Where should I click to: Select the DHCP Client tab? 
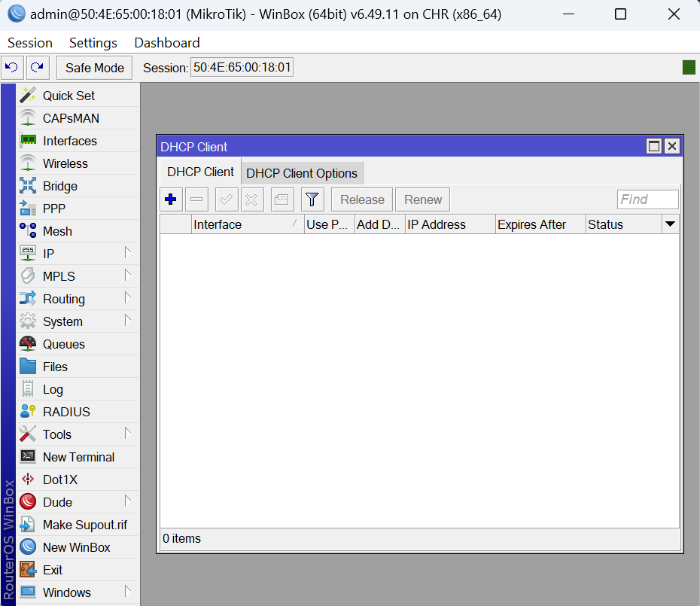(x=200, y=172)
